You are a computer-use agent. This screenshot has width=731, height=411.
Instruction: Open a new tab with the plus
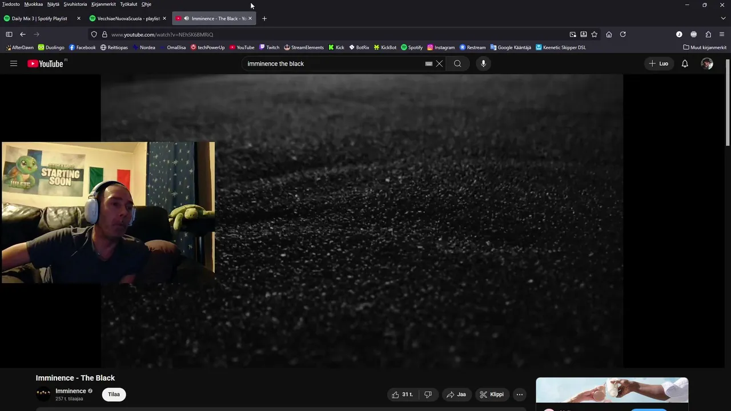pyautogui.click(x=264, y=18)
